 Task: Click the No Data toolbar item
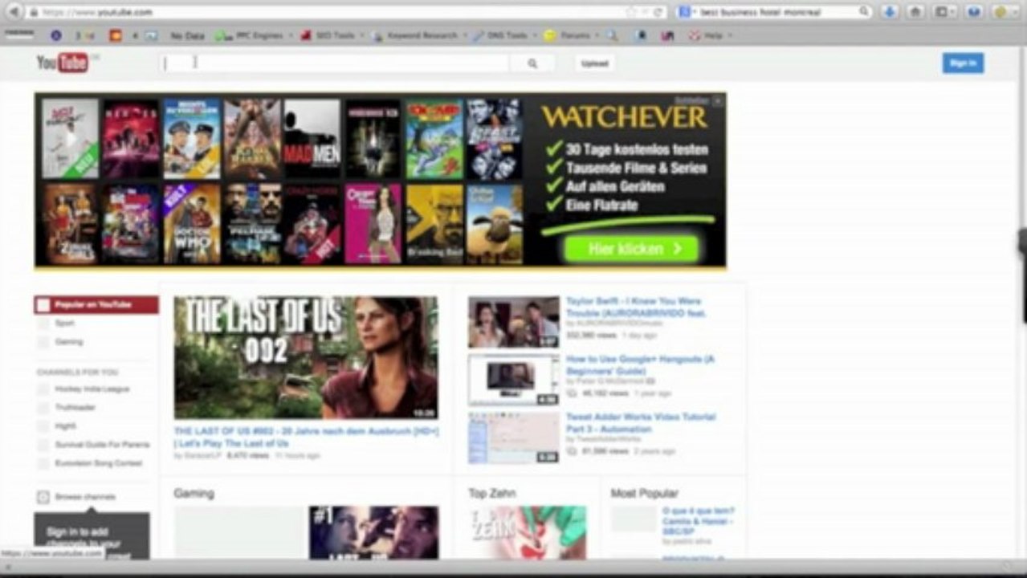click(x=187, y=35)
